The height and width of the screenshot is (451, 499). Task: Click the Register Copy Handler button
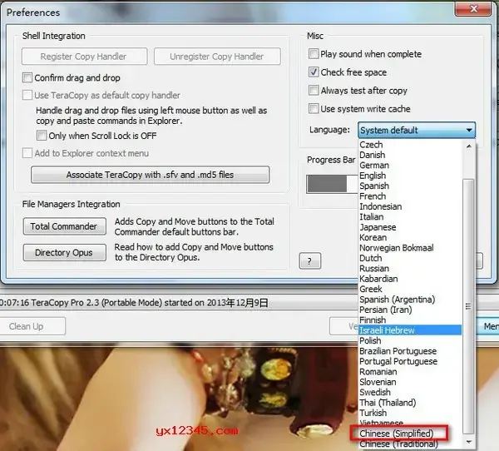click(x=84, y=57)
